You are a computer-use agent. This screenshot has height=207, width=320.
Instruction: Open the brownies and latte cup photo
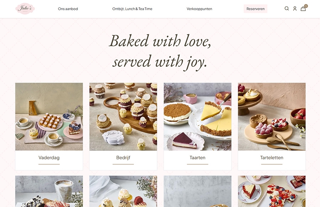[49, 191]
